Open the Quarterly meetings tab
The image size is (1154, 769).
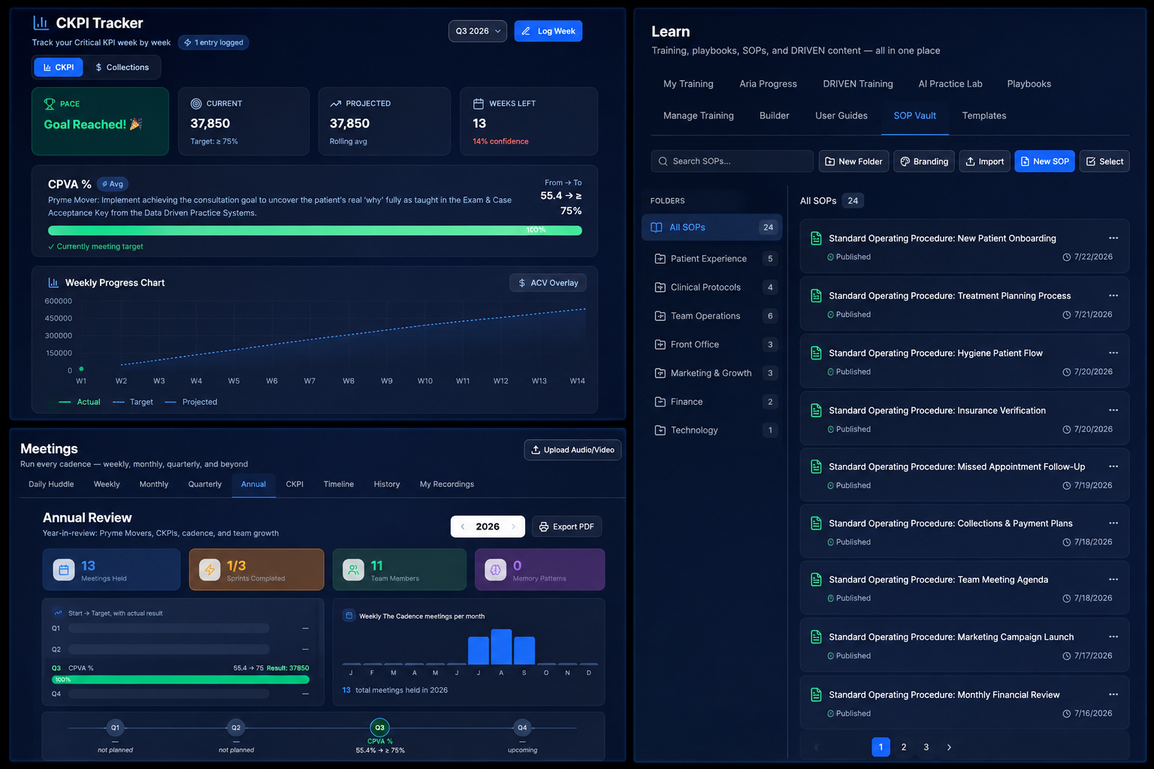coord(205,484)
